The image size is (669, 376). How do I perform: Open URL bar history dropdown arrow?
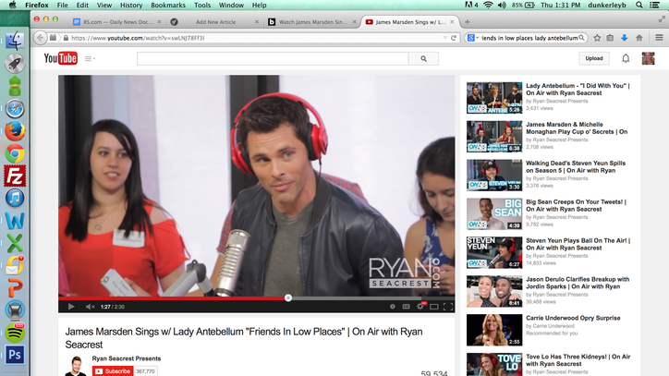click(445, 38)
